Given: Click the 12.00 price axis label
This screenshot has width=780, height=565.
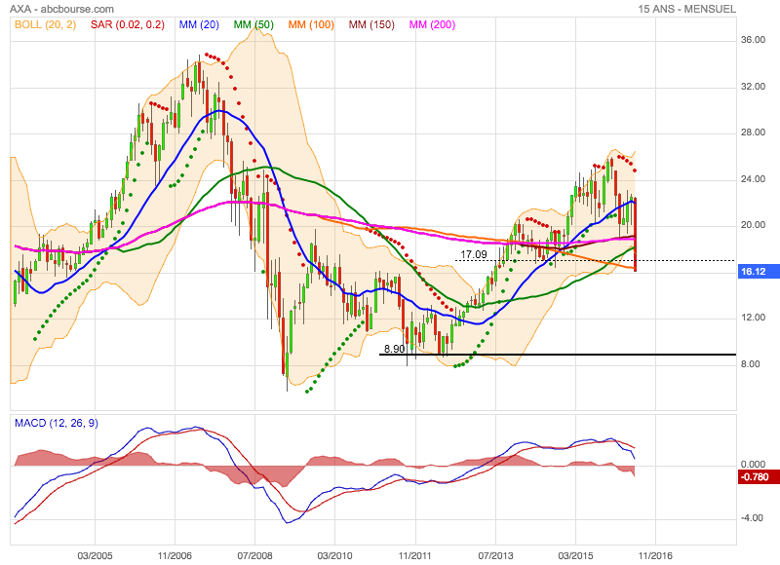Looking at the screenshot, I should (753, 318).
